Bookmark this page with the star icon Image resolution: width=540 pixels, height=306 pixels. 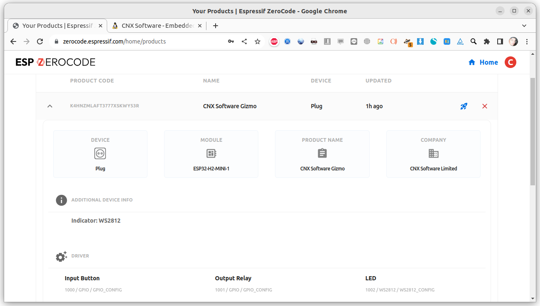(258, 41)
